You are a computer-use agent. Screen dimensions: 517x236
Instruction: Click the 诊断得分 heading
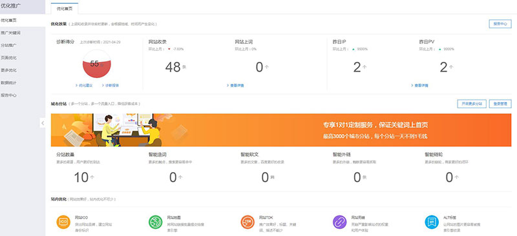65,42
